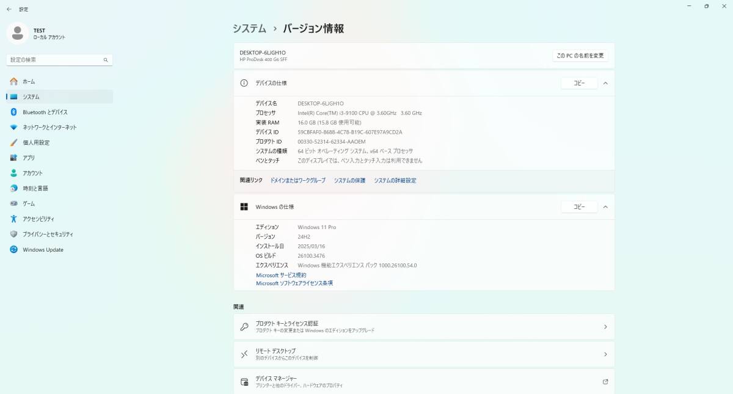The image size is (733, 394).
Task: Click the バージョン value 24H2
Action: 304,236
